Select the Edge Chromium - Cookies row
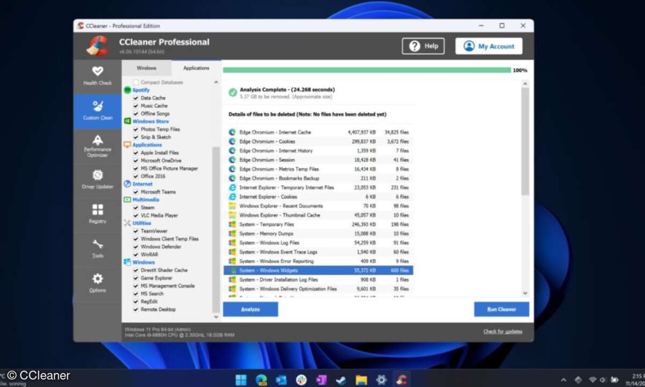Viewport: 645px width, 387px height. [x=318, y=141]
